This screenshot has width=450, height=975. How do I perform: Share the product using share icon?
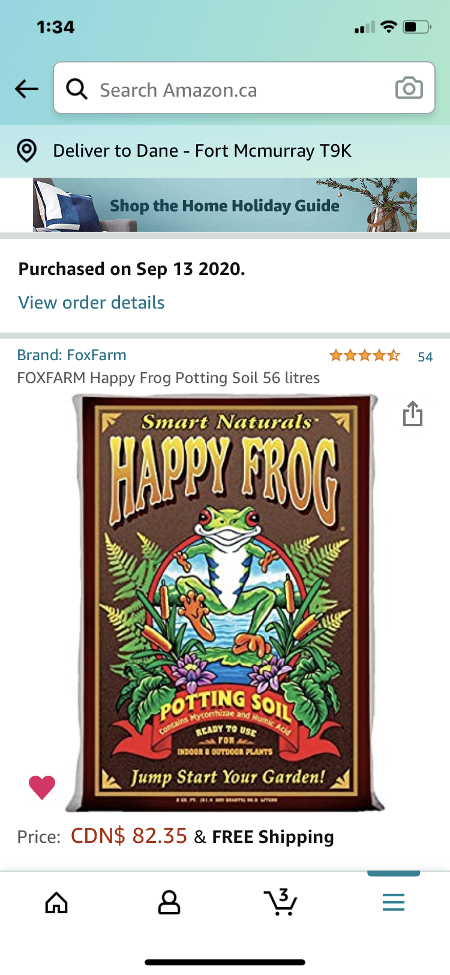click(x=413, y=414)
